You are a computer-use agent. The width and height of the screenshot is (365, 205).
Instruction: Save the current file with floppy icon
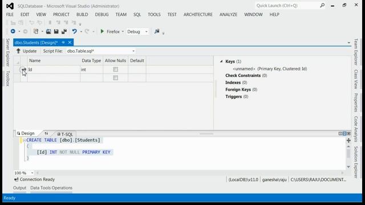(x=56, y=31)
